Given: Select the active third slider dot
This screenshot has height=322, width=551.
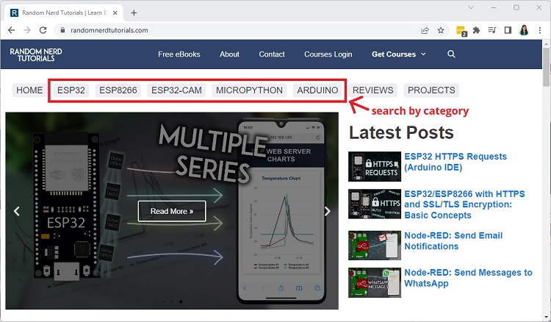Looking at the screenshot, I should [181, 301].
